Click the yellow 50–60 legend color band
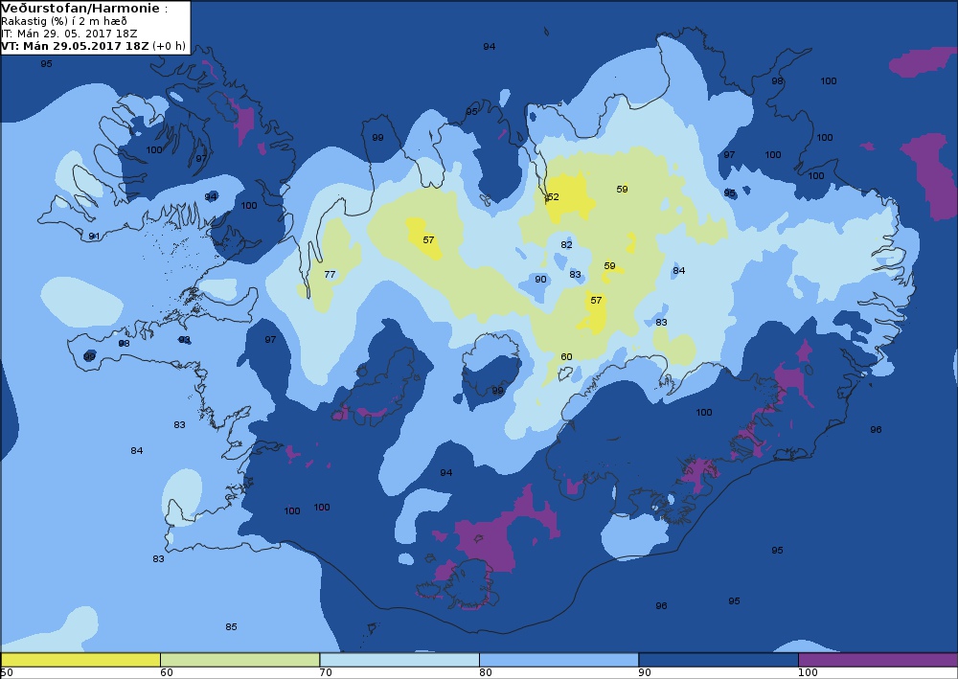This screenshot has height=679, width=958. point(80,660)
